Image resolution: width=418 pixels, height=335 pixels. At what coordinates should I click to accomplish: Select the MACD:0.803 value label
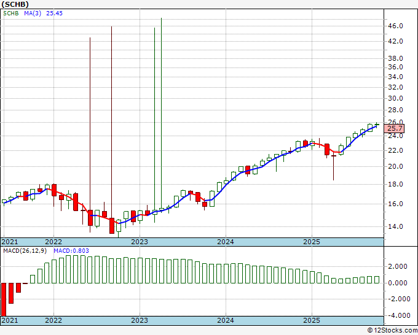tap(71, 251)
